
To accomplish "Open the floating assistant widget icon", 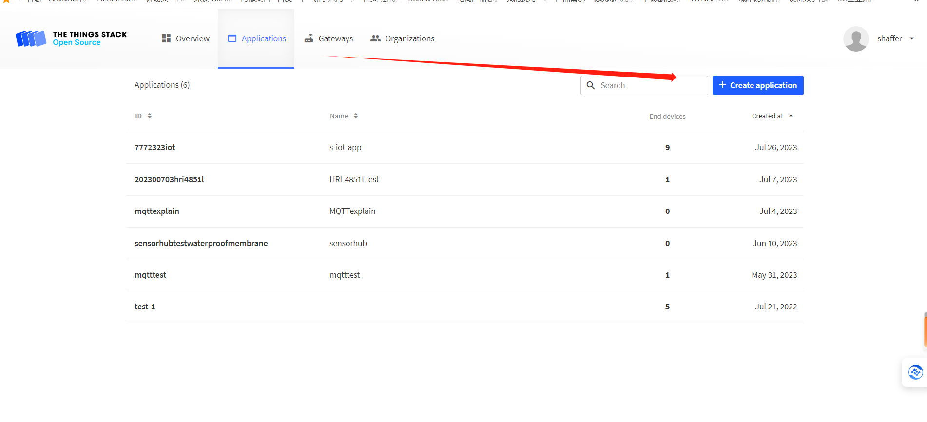I will [x=915, y=372].
